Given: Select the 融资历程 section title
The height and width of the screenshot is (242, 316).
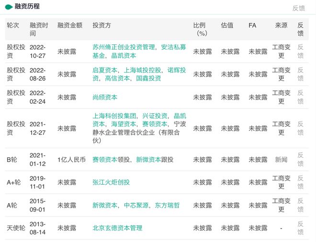Looking at the screenshot, I should coord(27,6).
